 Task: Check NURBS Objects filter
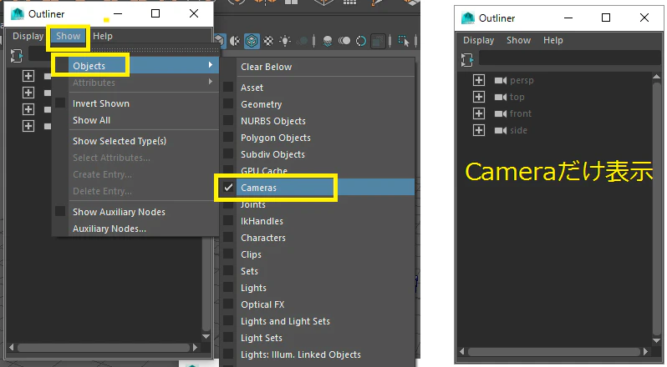tap(228, 120)
